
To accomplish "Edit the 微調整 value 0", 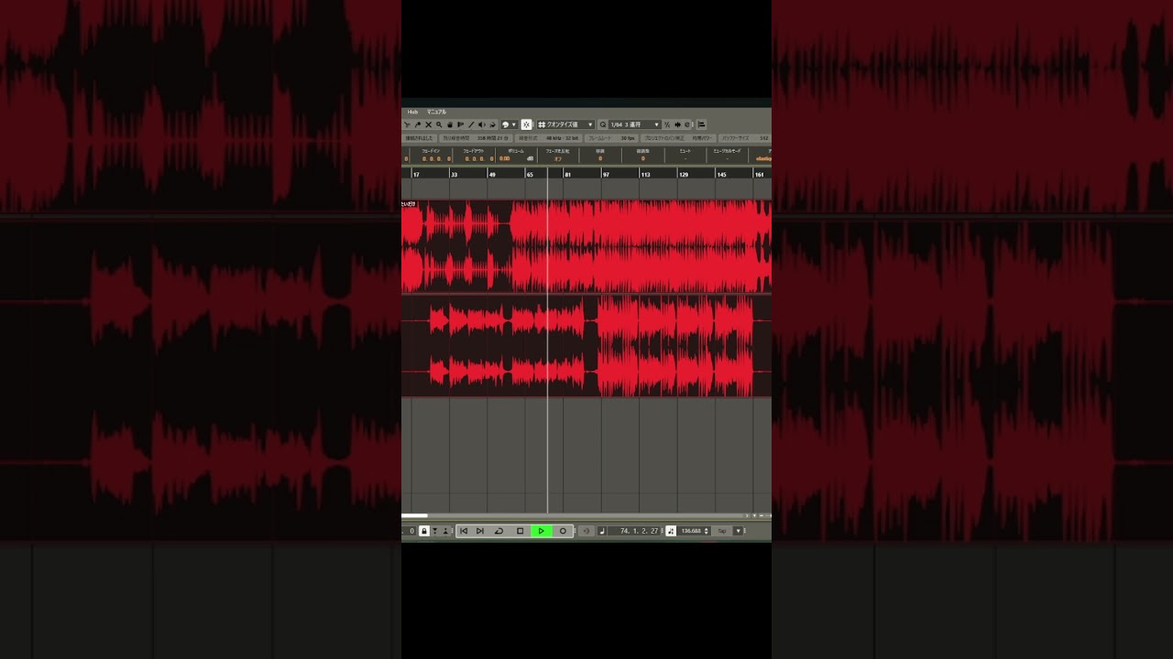I will [x=643, y=158].
